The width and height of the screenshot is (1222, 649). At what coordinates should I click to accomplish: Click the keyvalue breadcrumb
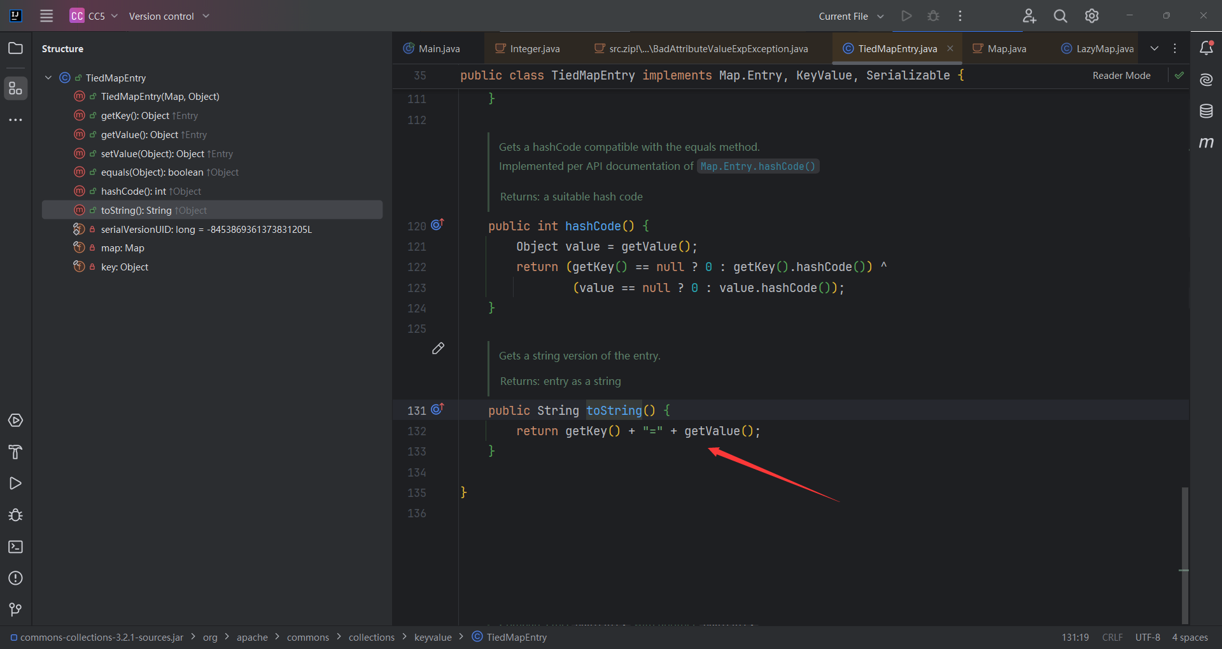coord(433,637)
